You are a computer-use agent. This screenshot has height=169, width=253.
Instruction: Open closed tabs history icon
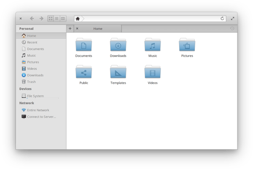(232, 29)
